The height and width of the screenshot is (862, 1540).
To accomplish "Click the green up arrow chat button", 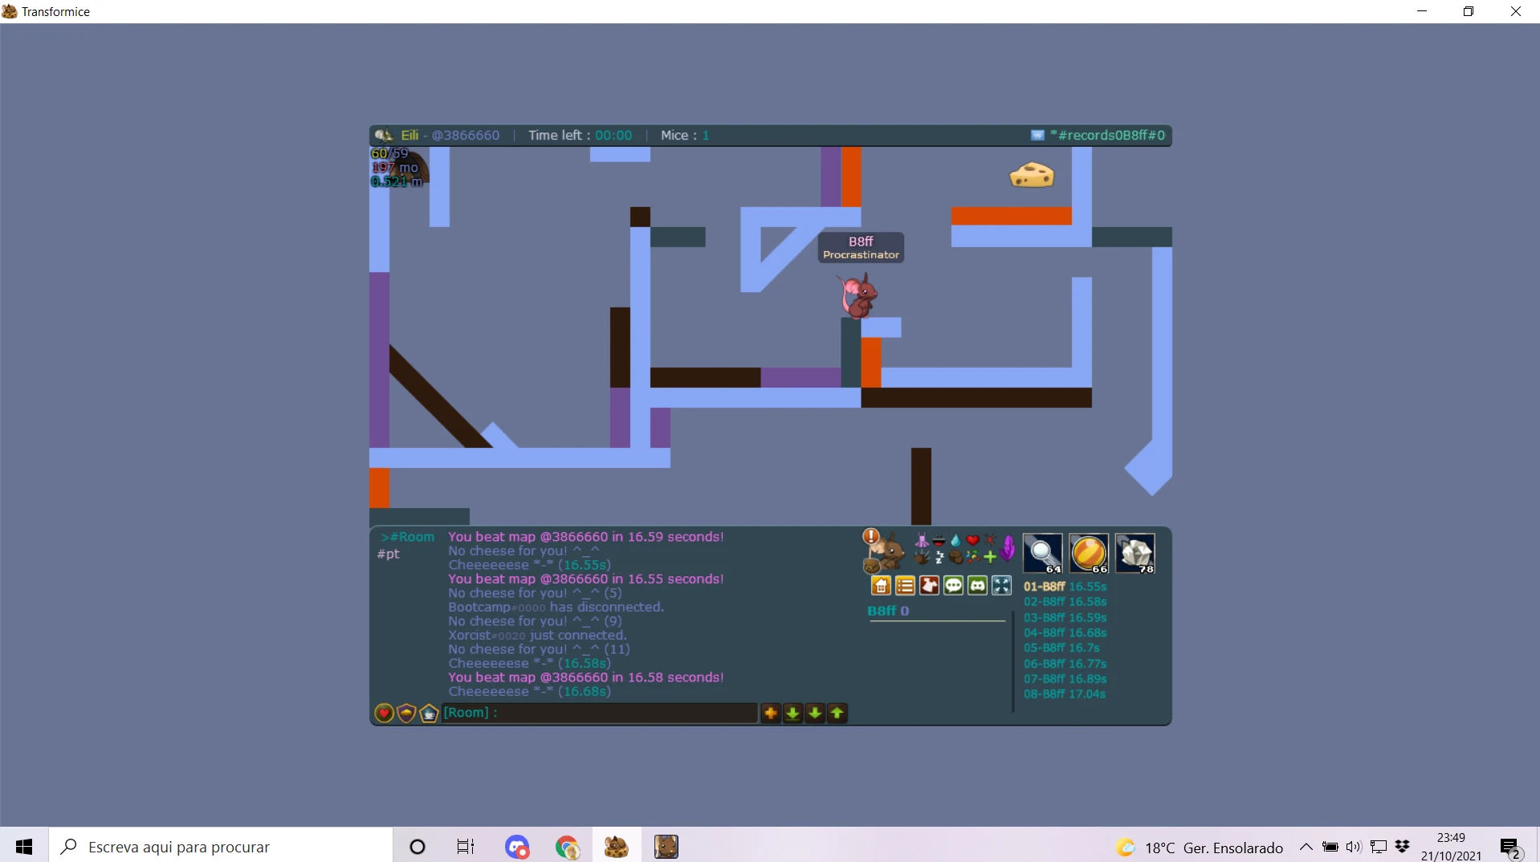I will point(837,713).
